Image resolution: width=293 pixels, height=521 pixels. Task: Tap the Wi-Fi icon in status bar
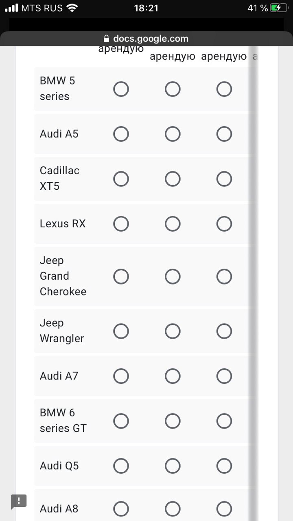pyautogui.click(x=72, y=8)
